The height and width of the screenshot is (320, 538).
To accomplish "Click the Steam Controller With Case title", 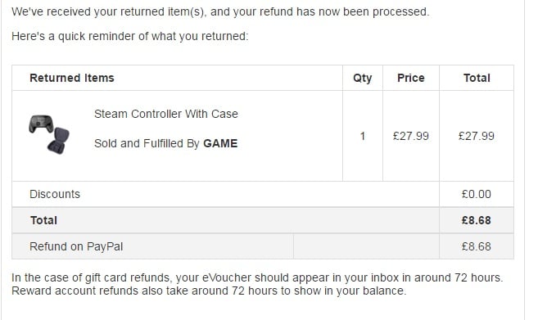I will click(166, 114).
